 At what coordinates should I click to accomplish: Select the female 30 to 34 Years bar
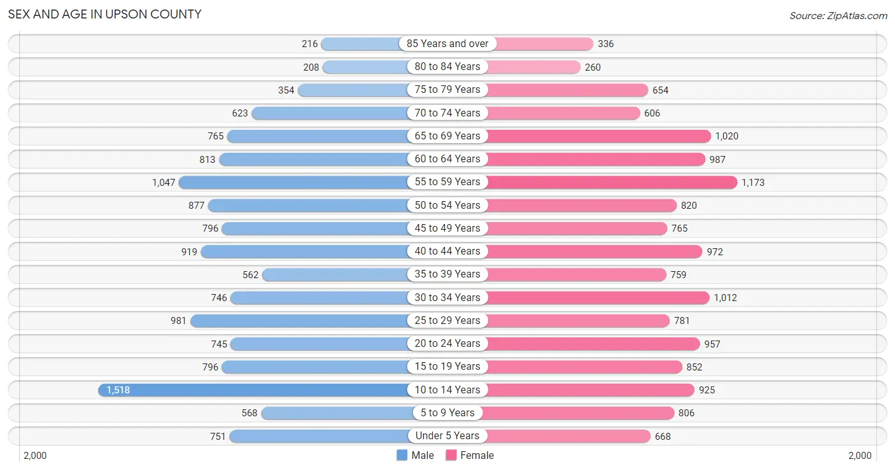(x=595, y=297)
